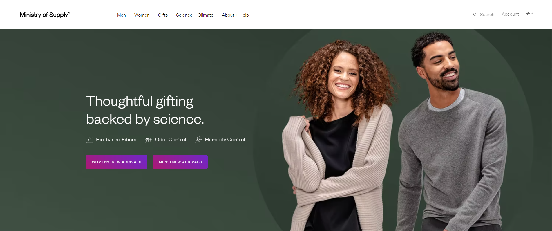
Task: Open the shopping bag cart icon
Action: pos(528,14)
